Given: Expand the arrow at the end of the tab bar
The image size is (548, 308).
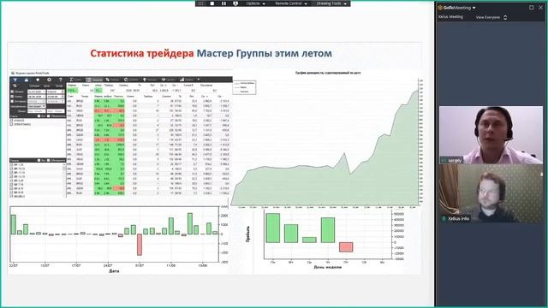Looking at the screenshot, I should pos(199,80).
